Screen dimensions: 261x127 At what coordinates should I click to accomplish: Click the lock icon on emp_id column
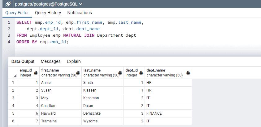(36, 73)
